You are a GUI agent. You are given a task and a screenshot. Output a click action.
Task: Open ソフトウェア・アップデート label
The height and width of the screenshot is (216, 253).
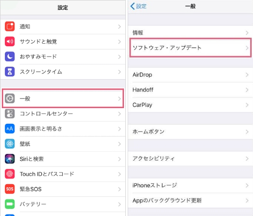tap(167, 48)
